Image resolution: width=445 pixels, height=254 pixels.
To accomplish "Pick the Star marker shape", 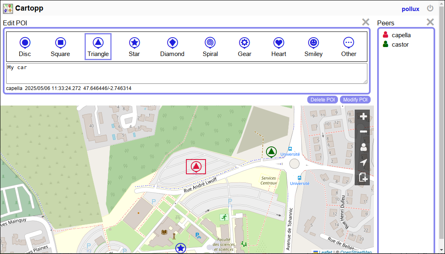I will point(134,47).
